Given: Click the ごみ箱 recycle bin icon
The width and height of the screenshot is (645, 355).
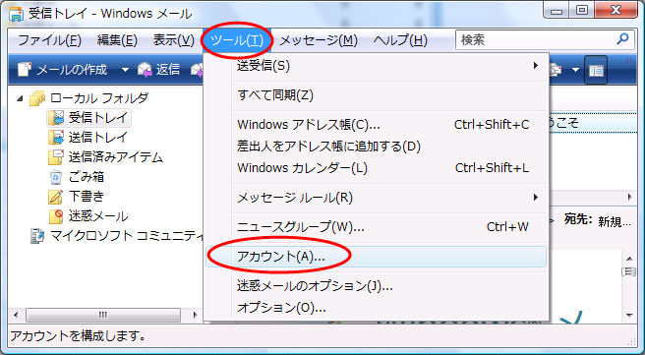Looking at the screenshot, I should click(x=56, y=177).
